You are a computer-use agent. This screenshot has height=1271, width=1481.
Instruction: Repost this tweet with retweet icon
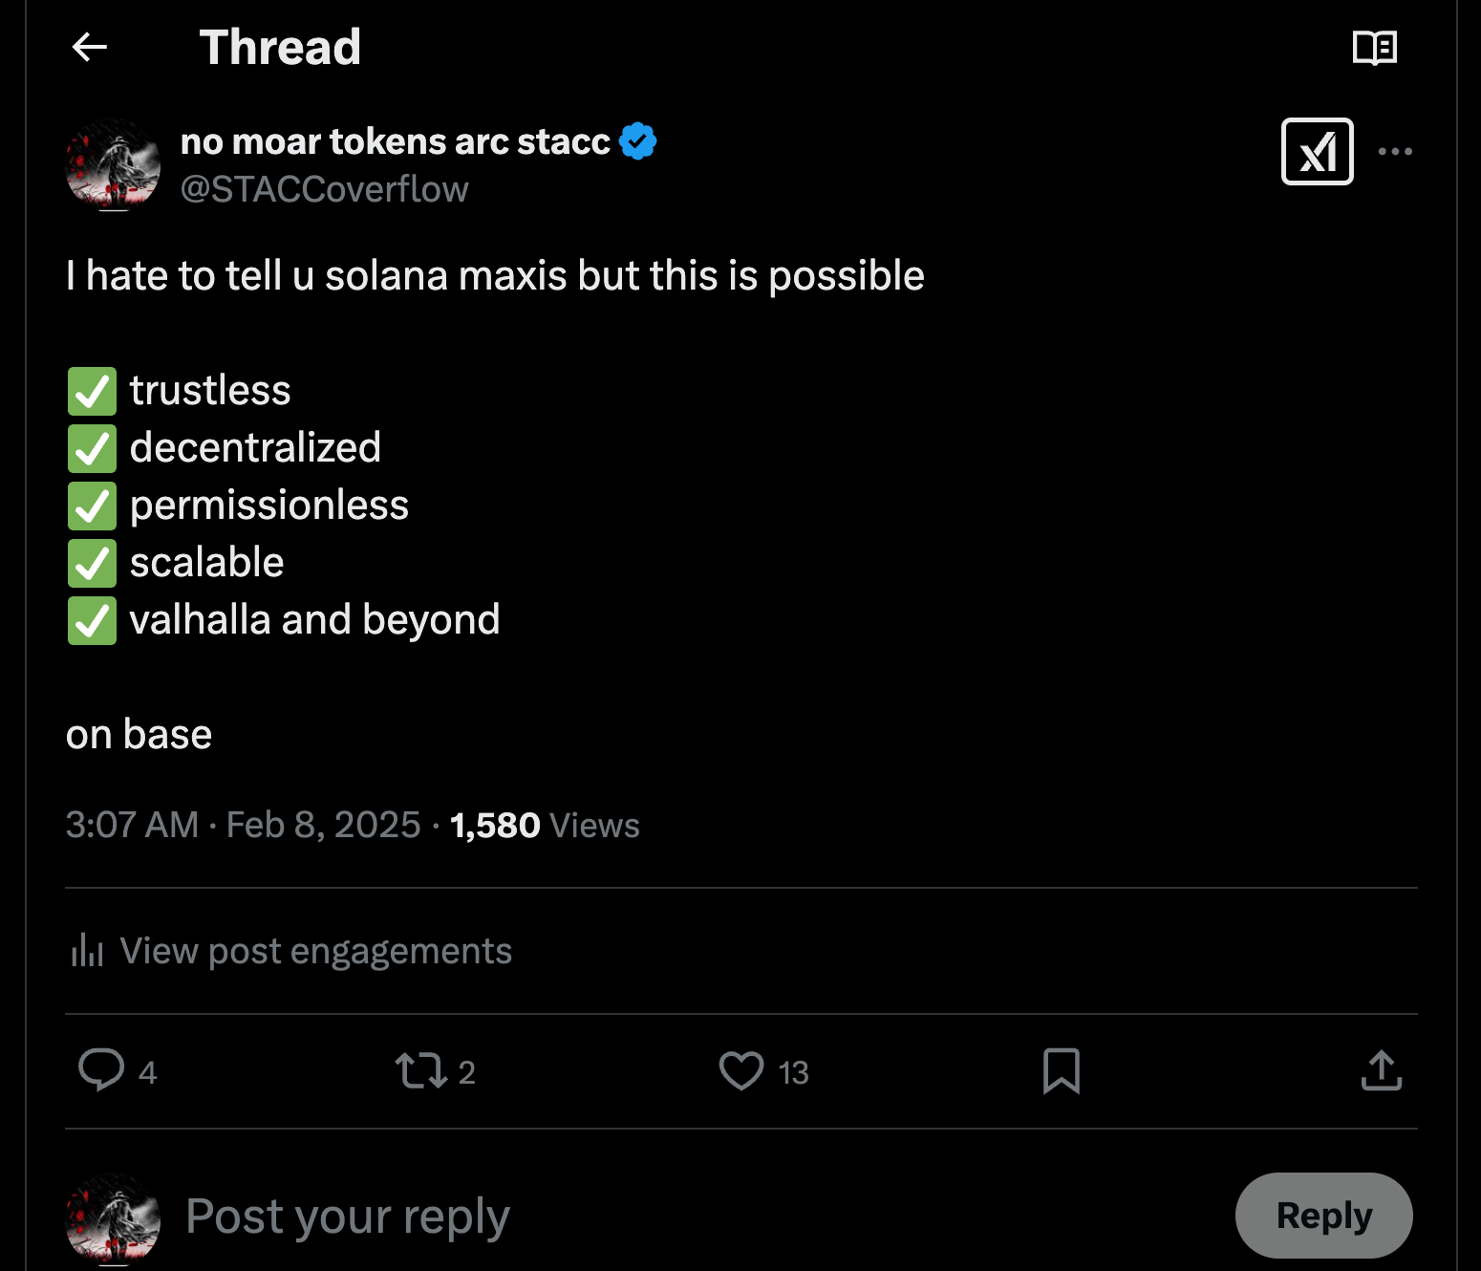tap(421, 1070)
